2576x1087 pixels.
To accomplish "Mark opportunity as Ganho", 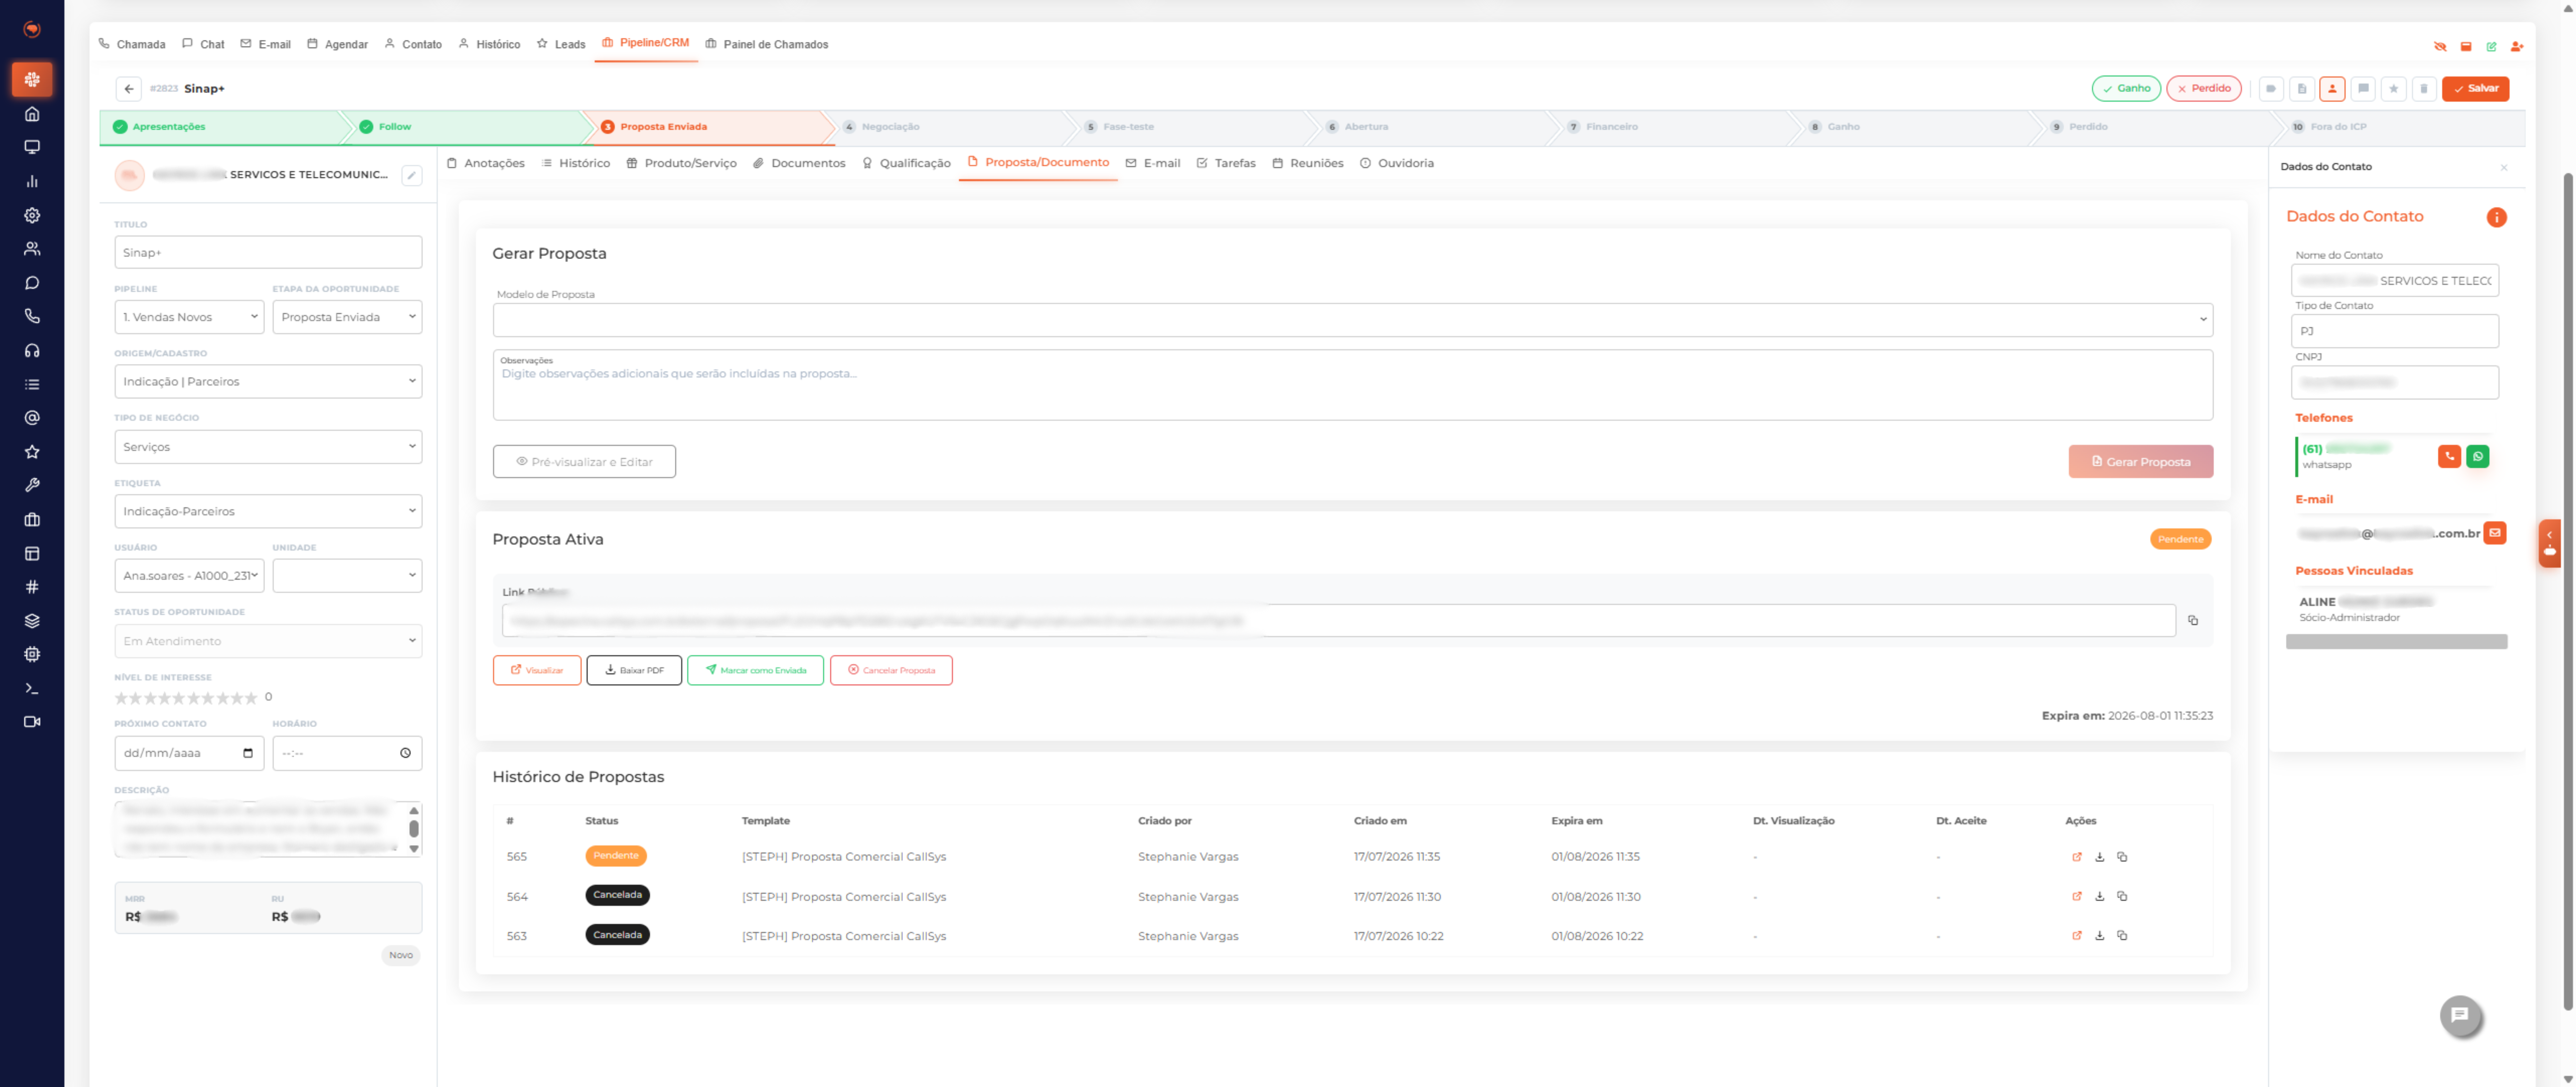I will click(2126, 89).
